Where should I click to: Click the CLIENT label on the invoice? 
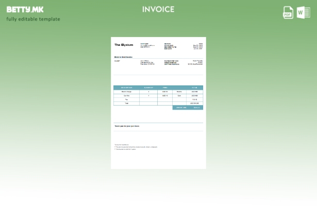click(117, 61)
